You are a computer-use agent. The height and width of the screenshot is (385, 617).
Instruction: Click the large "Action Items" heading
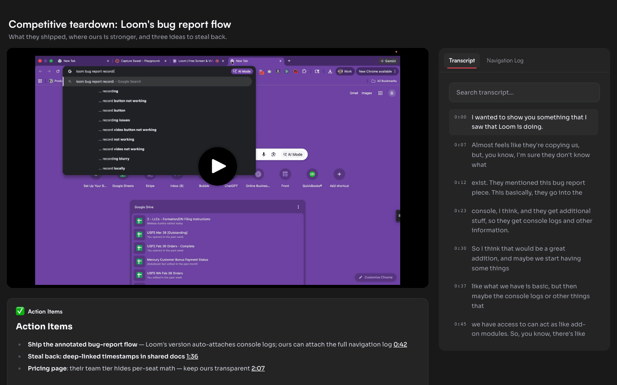[44, 326]
